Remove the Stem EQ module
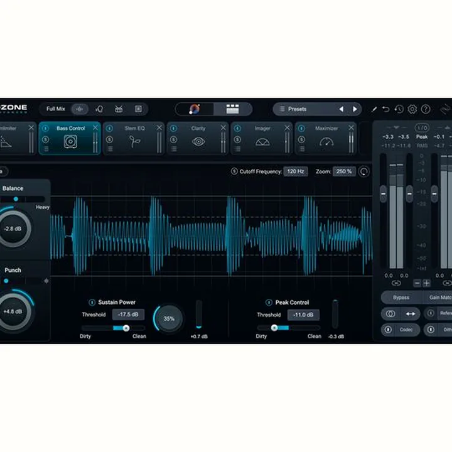Viewport: 452px width, 452px height. (159, 127)
